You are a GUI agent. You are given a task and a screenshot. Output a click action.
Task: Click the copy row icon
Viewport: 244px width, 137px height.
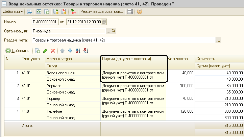click(x=38, y=51)
